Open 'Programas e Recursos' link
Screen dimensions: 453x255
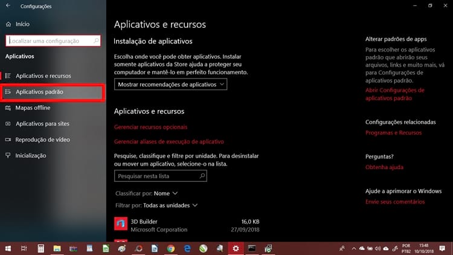[x=393, y=133]
